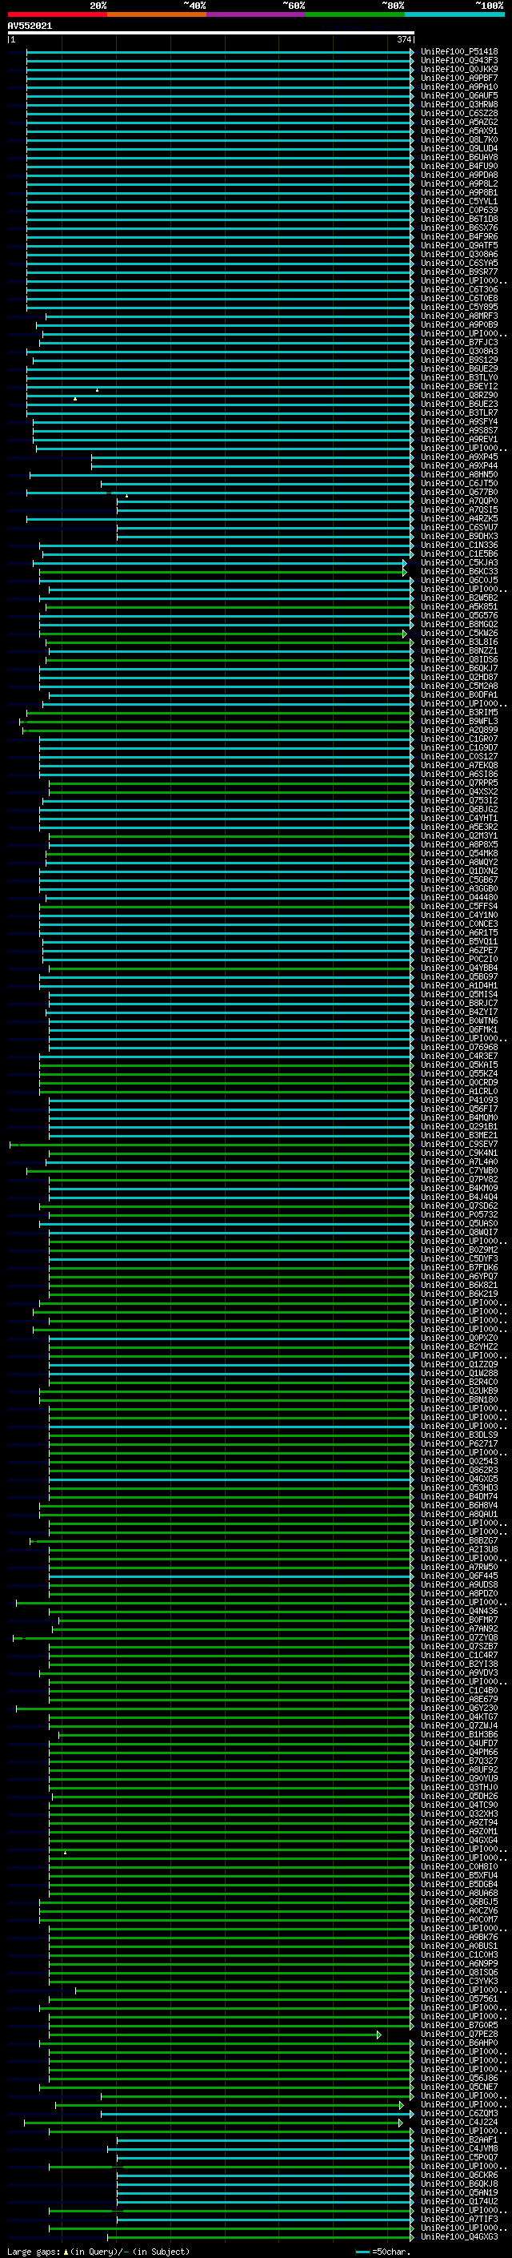Viewport: 512px width, 2258px height.
Task: Select hit UniRef100_A9PBF7
Action: click(x=459, y=78)
